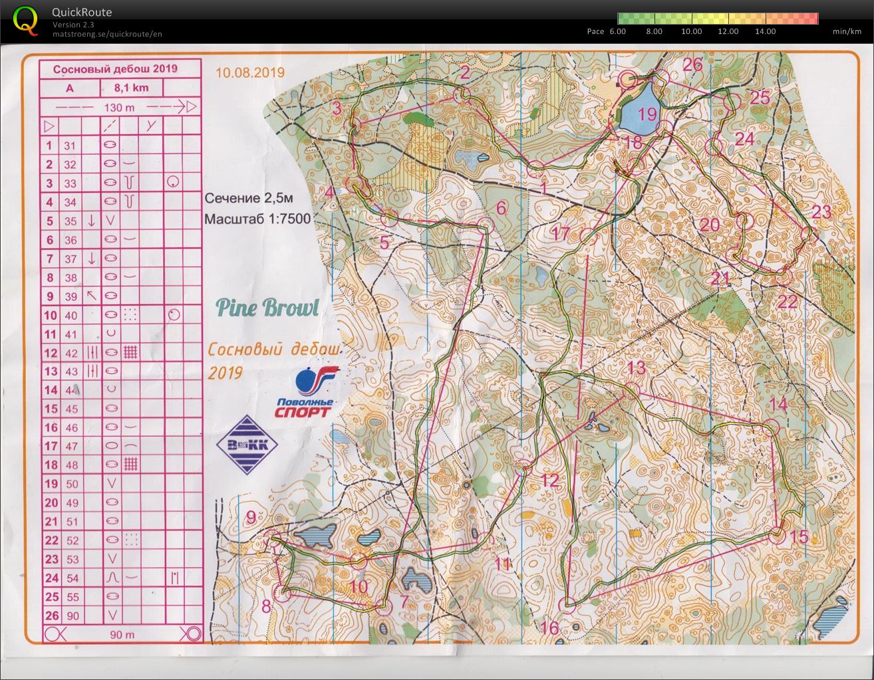Viewport: 874px width, 680px height.
Task: Click the Сосновый дебош 2019 header cell
Action: [116, 69]
